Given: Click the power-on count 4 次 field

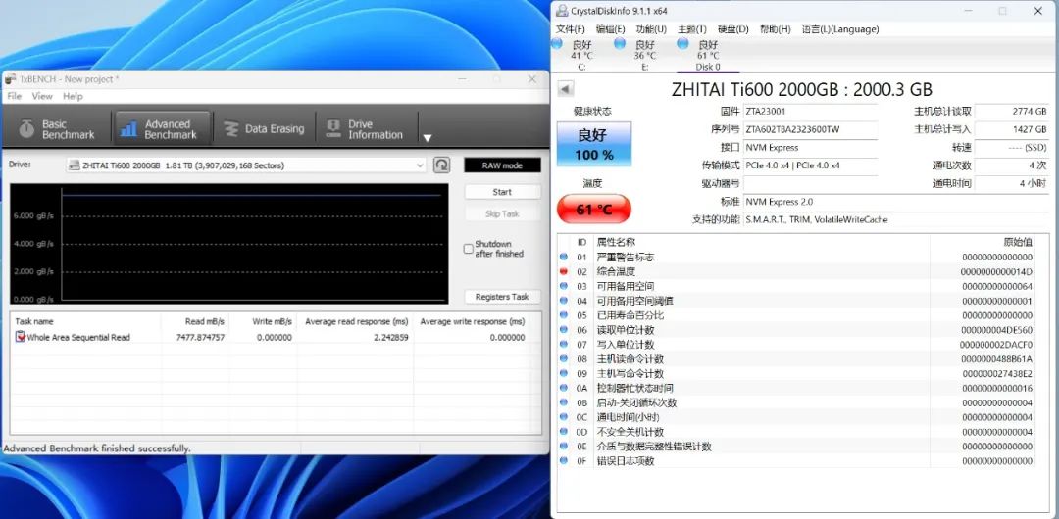Looking at the screenshot, I should click(1012, 165).
